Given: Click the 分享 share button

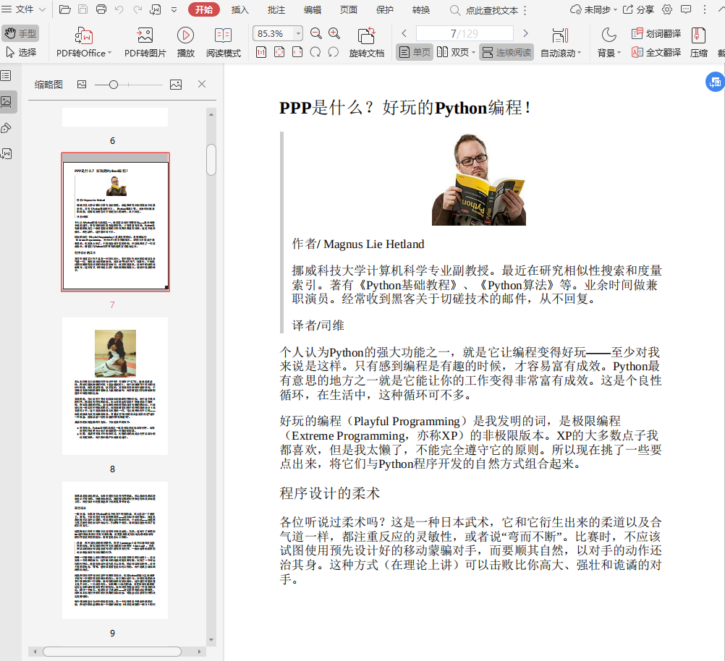Looking at the screenshot, I should tap(638, 9).
